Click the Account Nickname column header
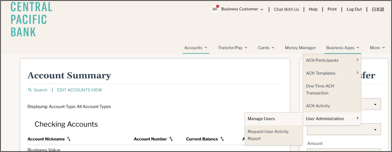Image resolution: width=392 pixels, height=152 pixels. (46, 139)
